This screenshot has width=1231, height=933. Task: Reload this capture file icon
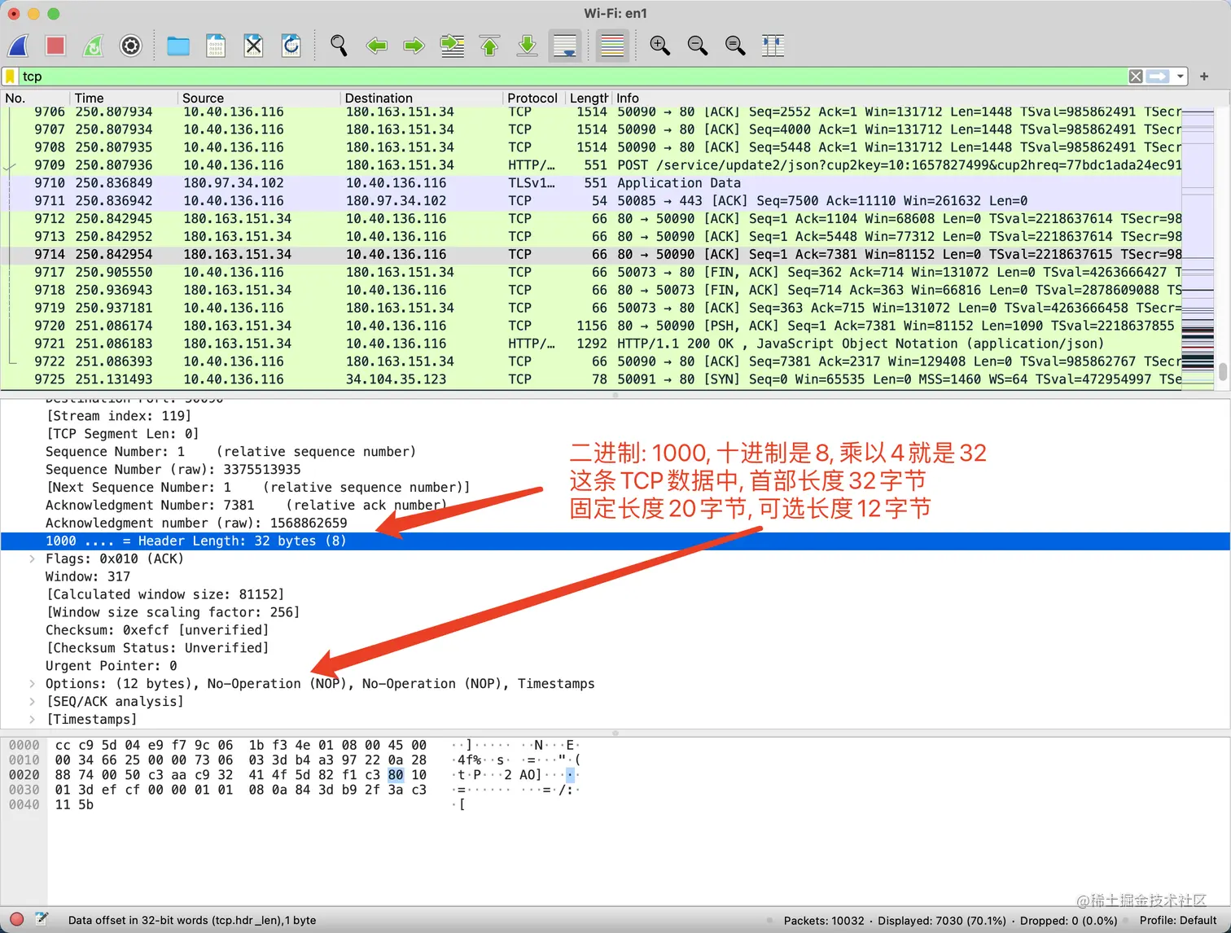(x=291, y=46)
